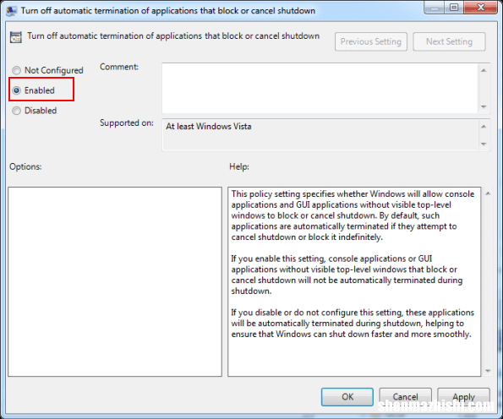Screen dimensions: 503x419
Task: Click the Options empty list pane
Action: (115, 281)
